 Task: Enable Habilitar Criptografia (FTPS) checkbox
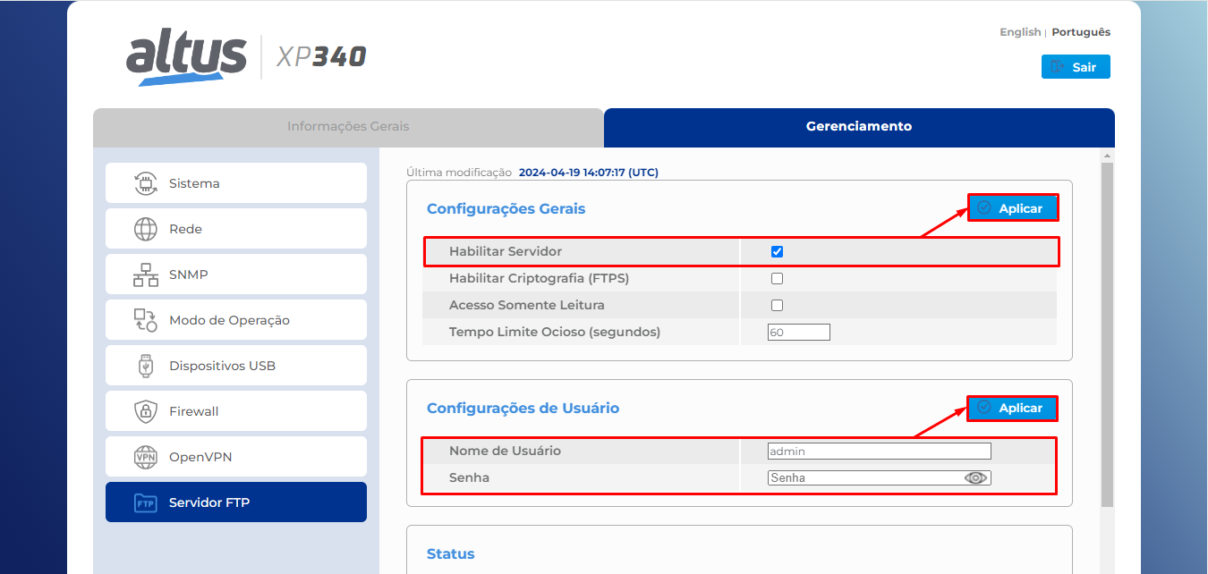coord(777,279)
